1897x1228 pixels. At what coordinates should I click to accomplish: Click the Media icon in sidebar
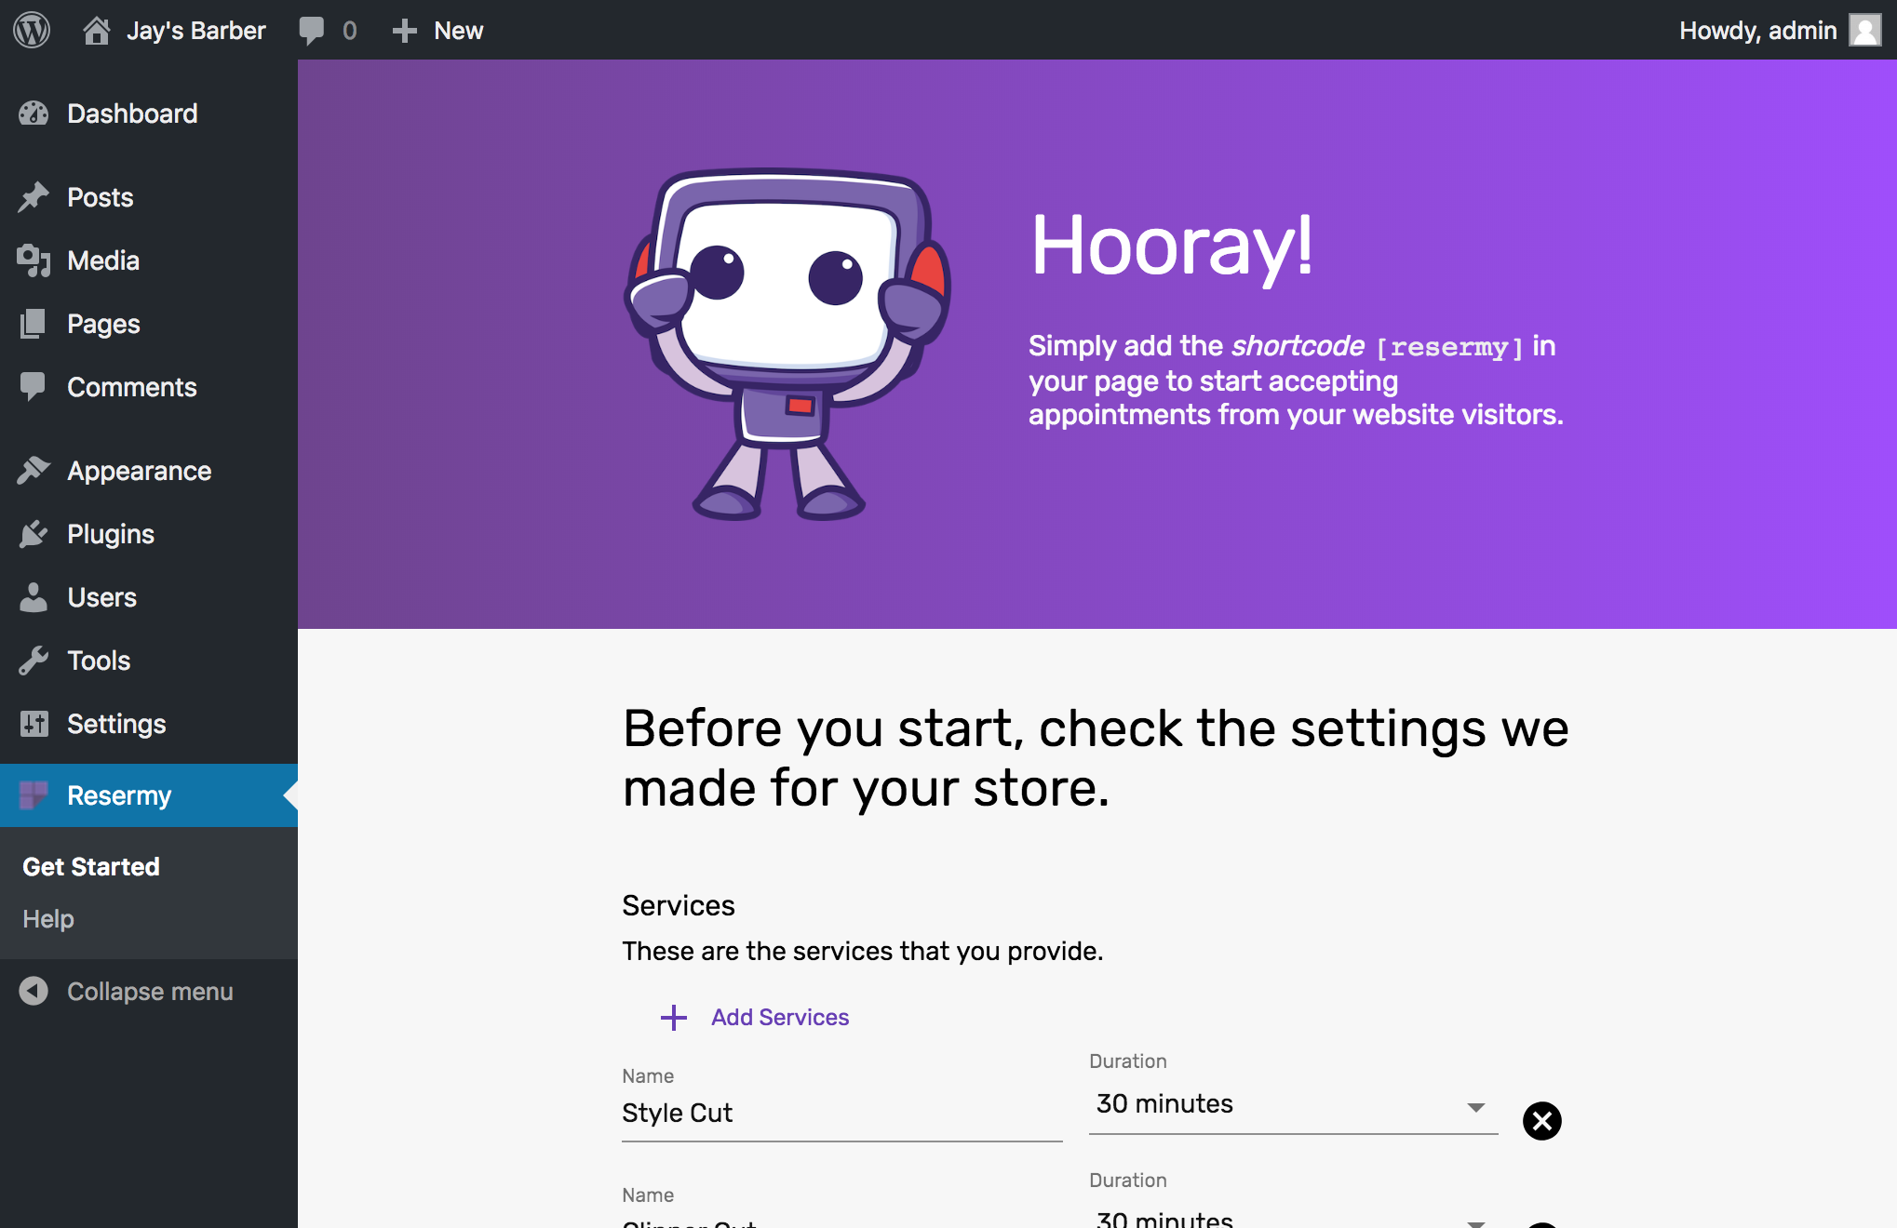pyautogui.click(x=34, y=260)
